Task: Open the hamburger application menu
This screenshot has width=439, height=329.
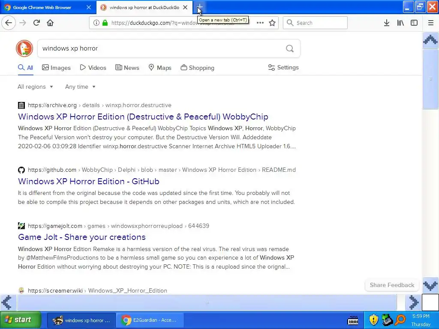Action: (x=431, y=23)
